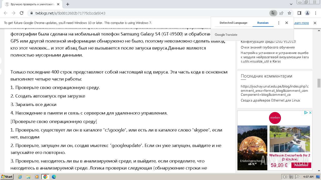Screen dimensions: 321x180
Task: Click the bracketed heading [Проверьте свою операционную среду]
Action: [54, 121]
